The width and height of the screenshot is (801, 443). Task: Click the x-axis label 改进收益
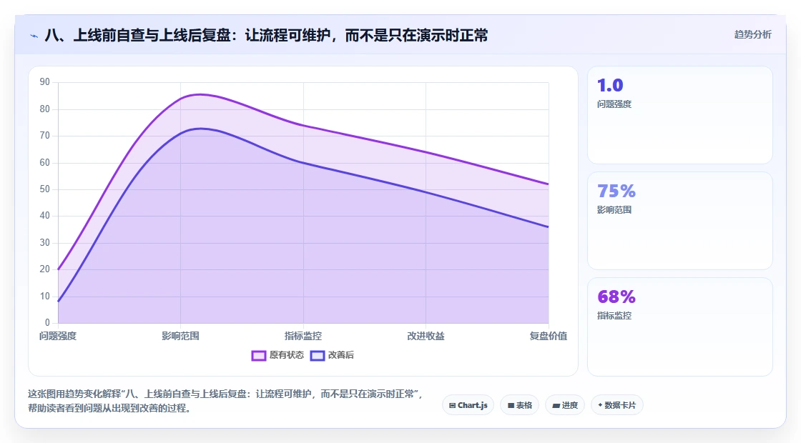coord(426,336)
